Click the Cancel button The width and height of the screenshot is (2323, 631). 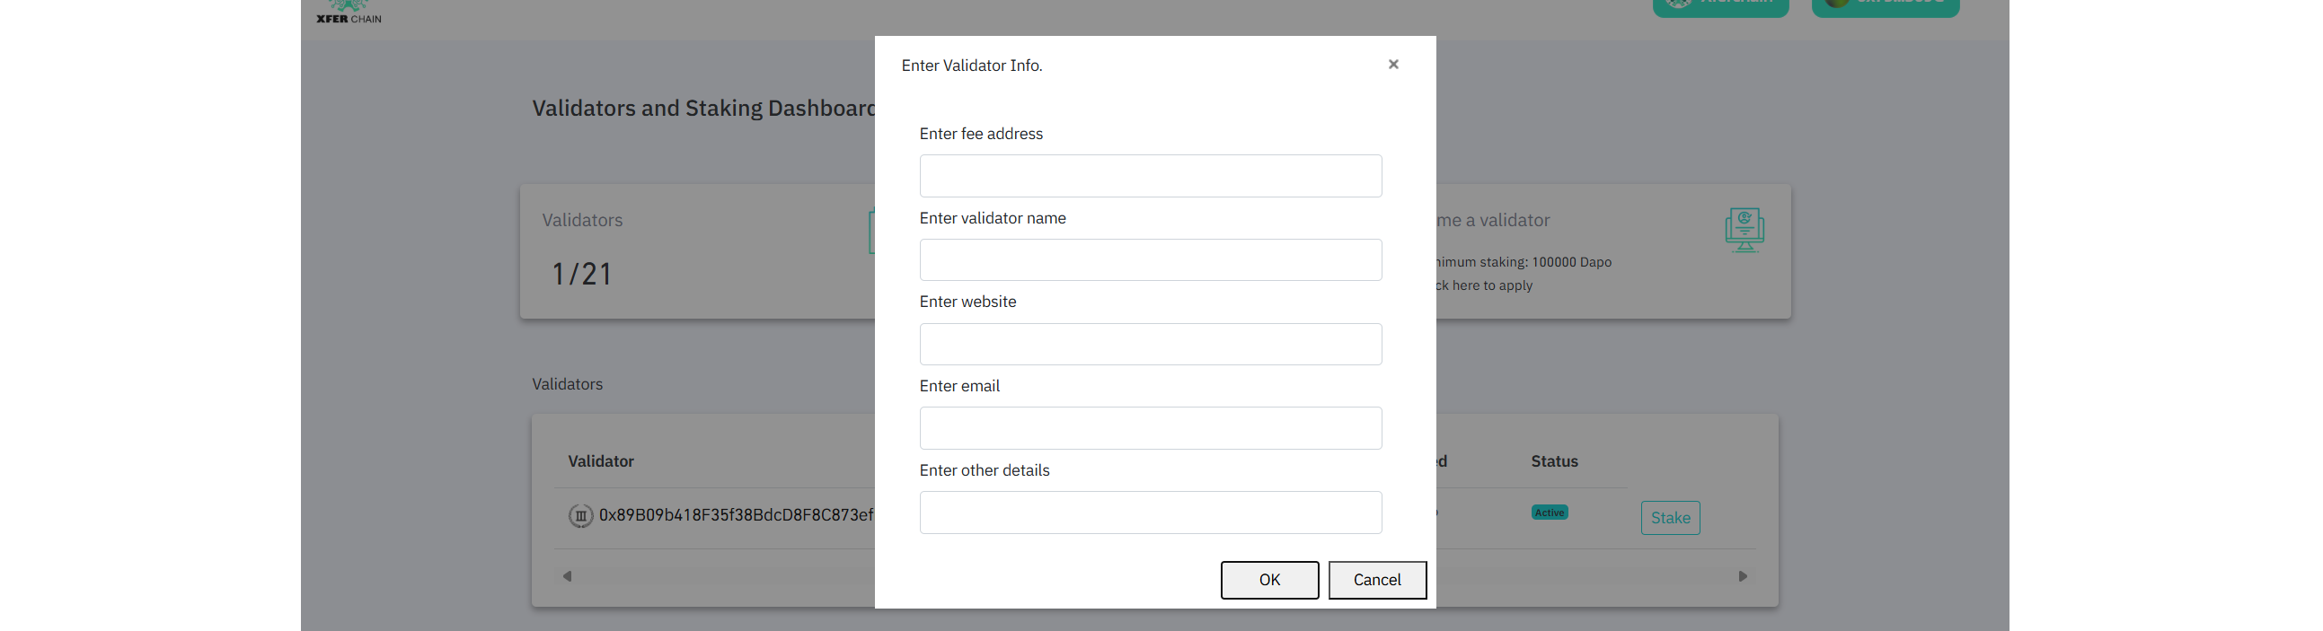point(1377,580)
